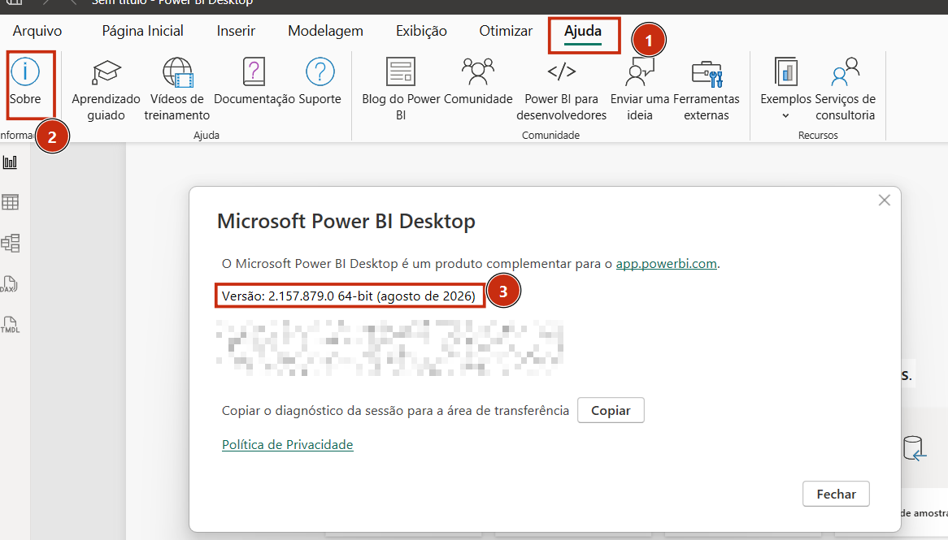Open Blog do Power BI
The width and height of the screenshot is (948, 540).
(401, 89)
